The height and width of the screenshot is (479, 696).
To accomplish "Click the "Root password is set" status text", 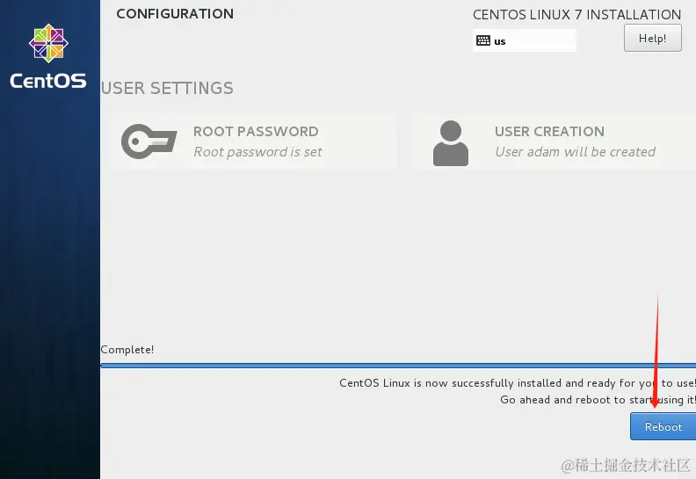I will point(257,152).
